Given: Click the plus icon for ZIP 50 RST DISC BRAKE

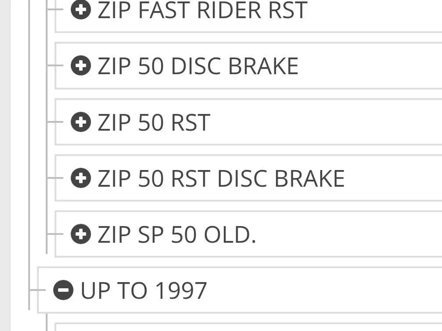Looking at the screenshot, I should pyautogui.click(x=81, y=178).
